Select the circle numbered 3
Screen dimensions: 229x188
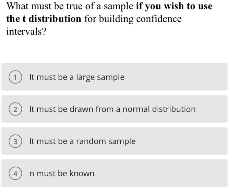pos(15,141)
